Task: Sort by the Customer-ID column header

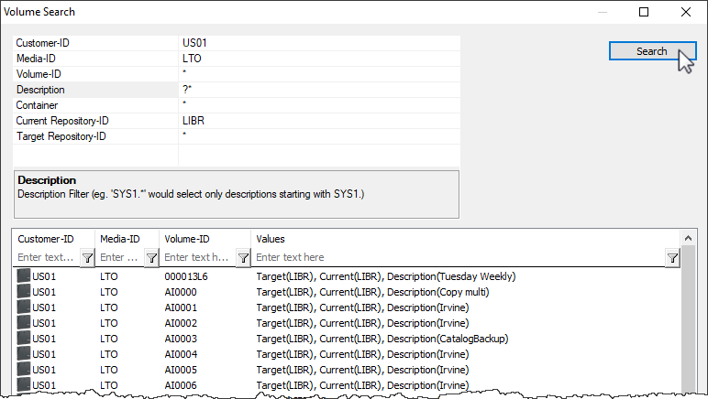Action: pyautogui.click(x=54, y=239)
